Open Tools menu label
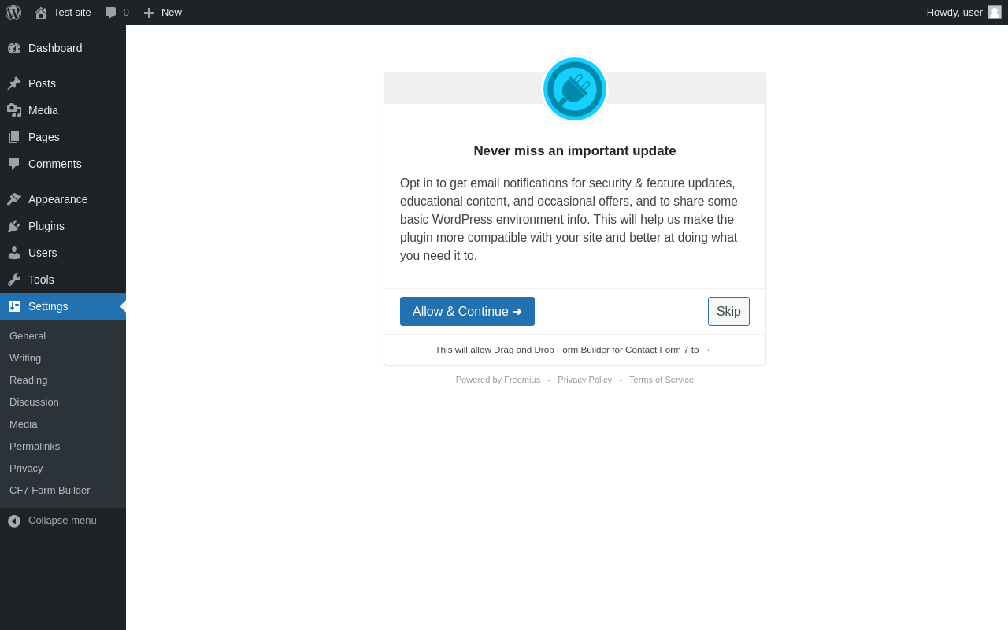1008x630 pixels. pos(41,280)
